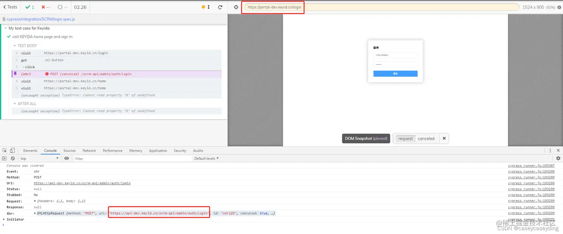This screenshot has height=234, width=563.
Task: Open the selector playground crosshair icon
Action: pyautogui.click(x=236, y=7)
